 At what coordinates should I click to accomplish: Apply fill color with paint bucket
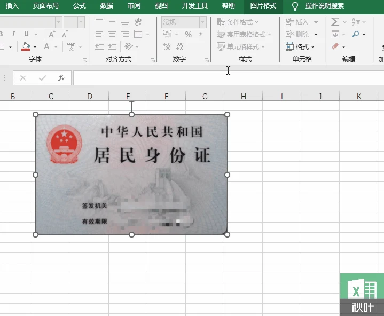click(x=26, y=46)
